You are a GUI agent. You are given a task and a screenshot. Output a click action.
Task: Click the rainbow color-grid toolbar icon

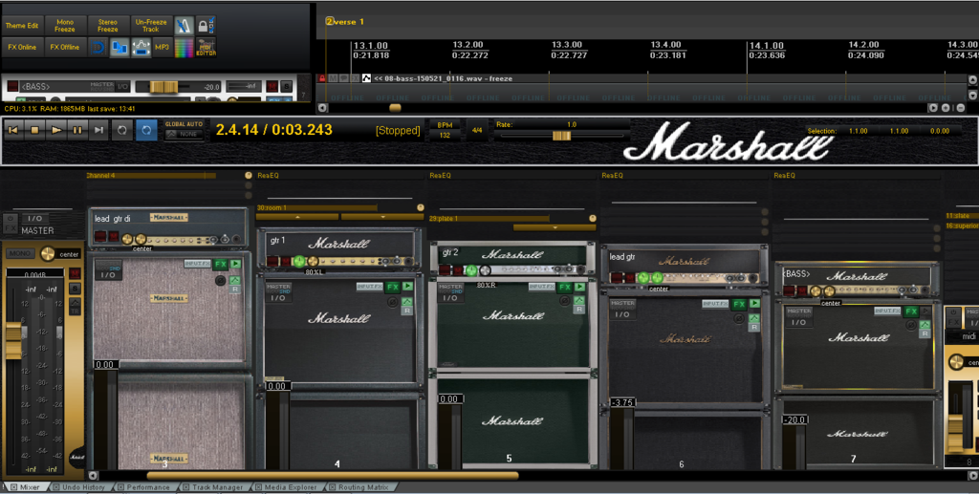pos(185,48)
